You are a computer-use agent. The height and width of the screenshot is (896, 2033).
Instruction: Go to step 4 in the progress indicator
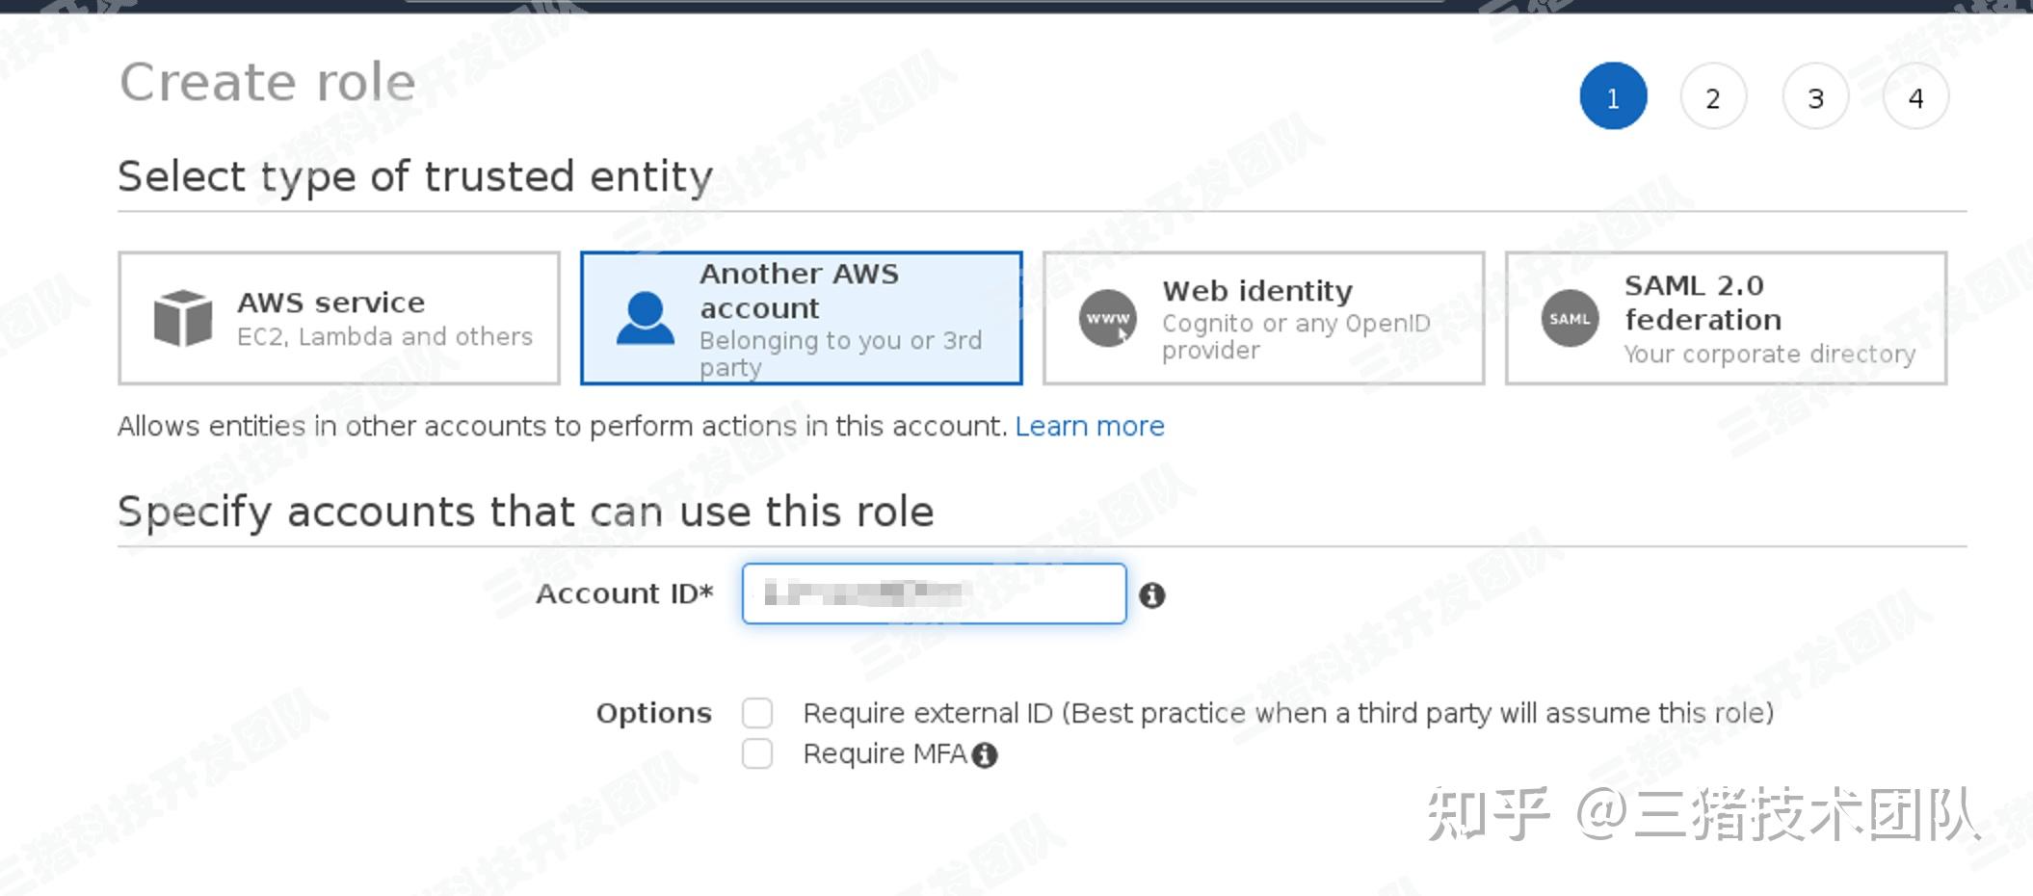(x=1916, y=97)
